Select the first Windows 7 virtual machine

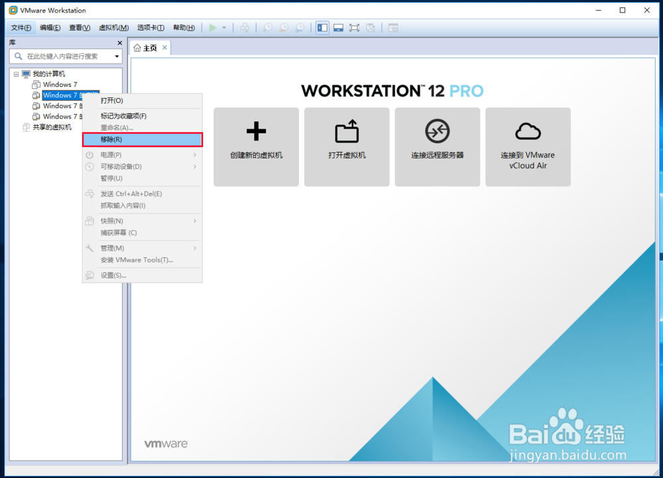(x=60, y=84)
